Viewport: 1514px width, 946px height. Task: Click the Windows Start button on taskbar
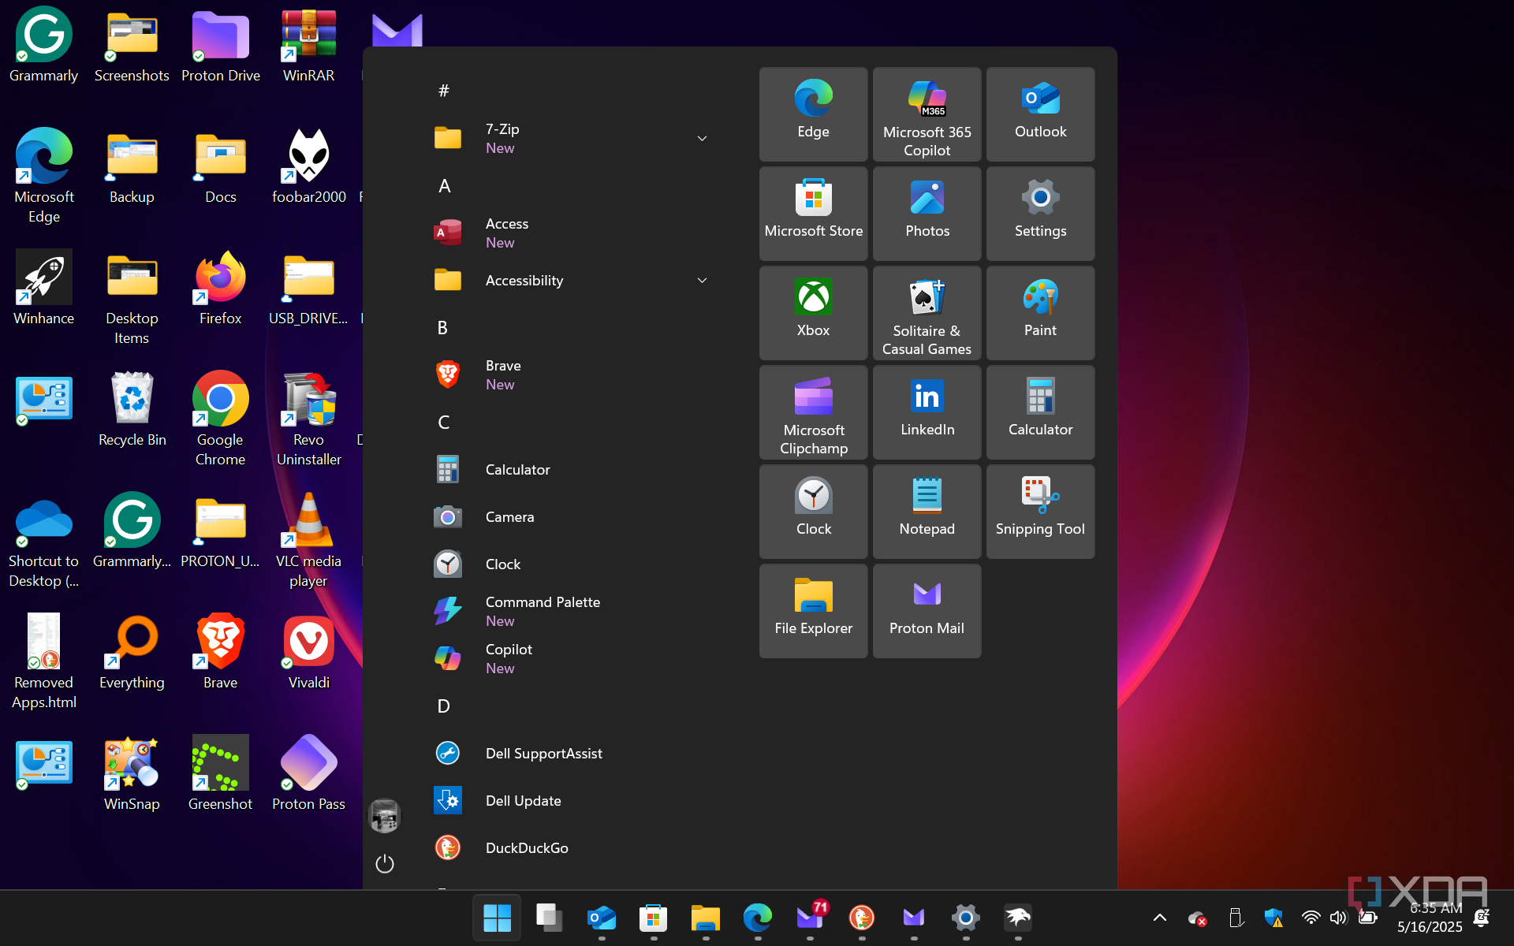pyautogui.click(x=497, y=918)
